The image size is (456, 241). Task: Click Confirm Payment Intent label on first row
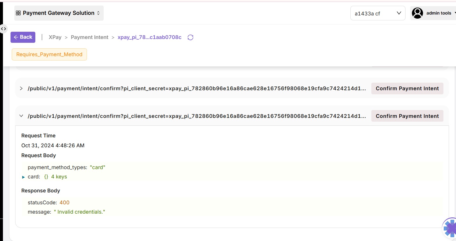click(407, 88)
